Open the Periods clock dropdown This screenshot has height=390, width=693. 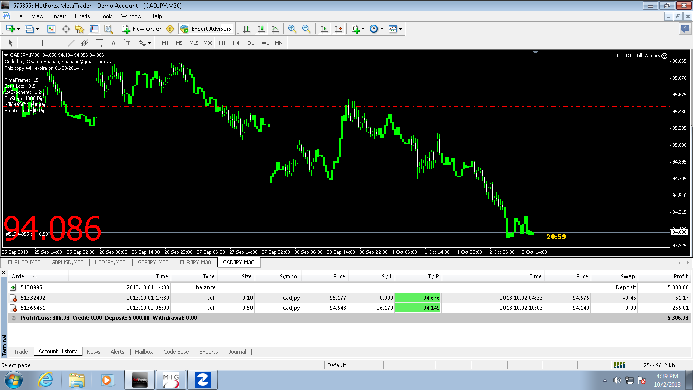[x=376, y=29]
